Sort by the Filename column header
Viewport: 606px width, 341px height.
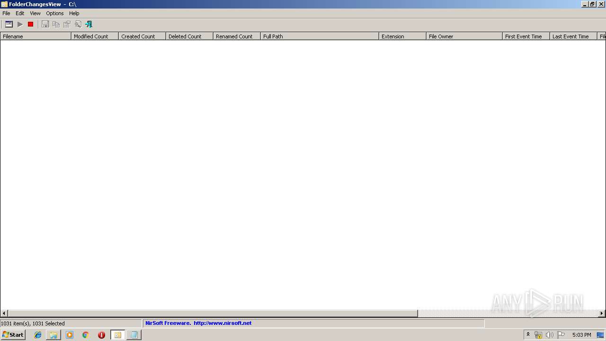36,36
